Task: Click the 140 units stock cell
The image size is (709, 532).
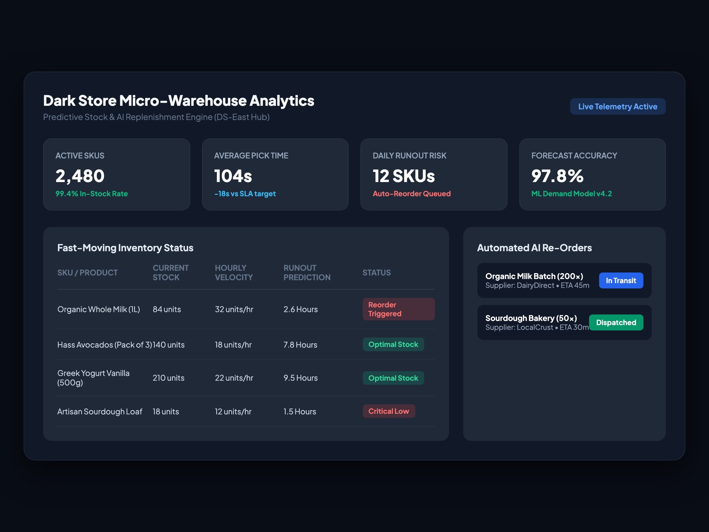Action: [169, 345]
